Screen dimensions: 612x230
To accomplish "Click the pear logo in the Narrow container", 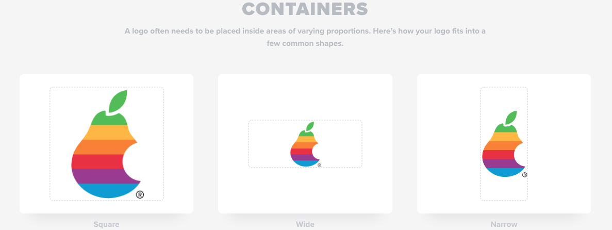I will [x=504, y=144].
